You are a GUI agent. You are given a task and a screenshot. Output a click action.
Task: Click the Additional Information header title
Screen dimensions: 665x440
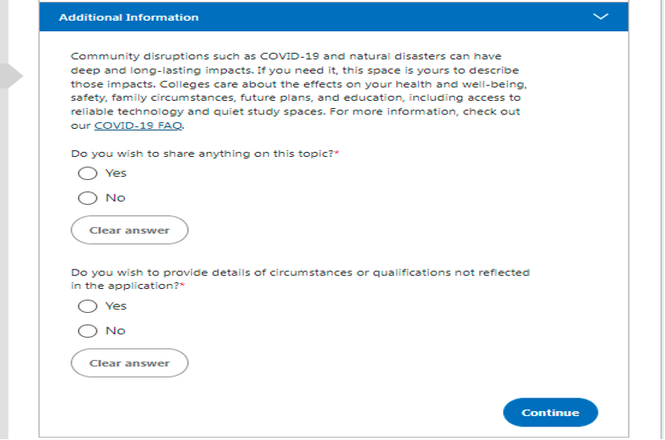(128, 18)
